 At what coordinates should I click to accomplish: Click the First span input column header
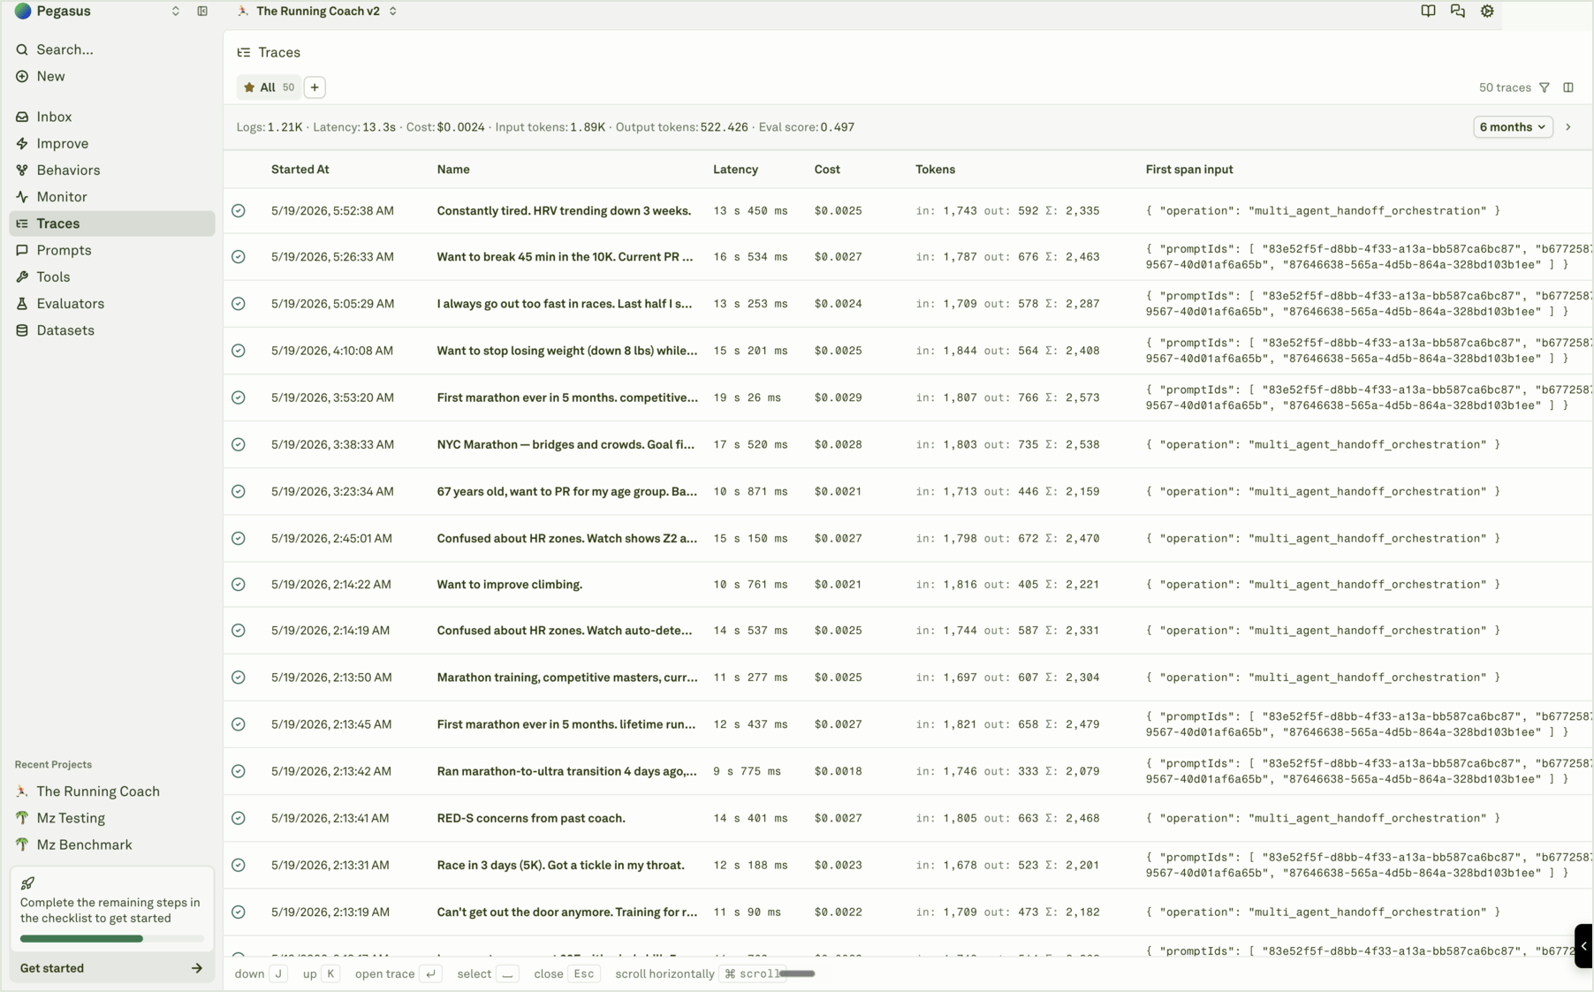pyautogui.click(x=1189, y=170)
